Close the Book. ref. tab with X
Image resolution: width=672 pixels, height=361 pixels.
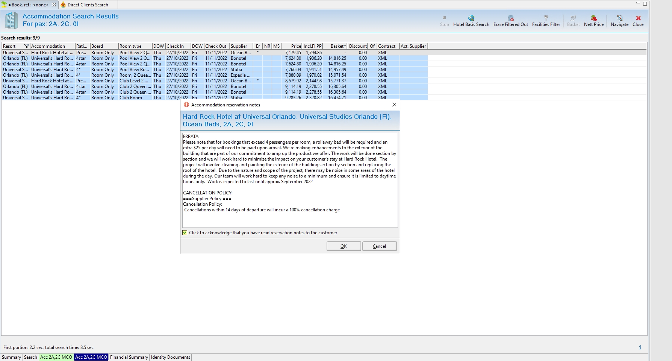click(x=54, y=5)
